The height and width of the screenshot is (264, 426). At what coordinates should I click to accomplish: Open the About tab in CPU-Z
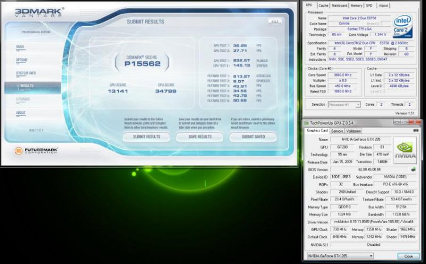tap(383, 6)
